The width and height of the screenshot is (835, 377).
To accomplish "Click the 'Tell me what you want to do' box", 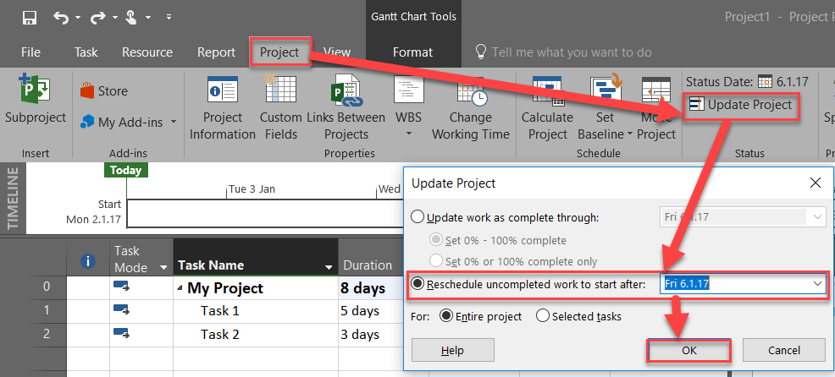I will coord(572,52).
